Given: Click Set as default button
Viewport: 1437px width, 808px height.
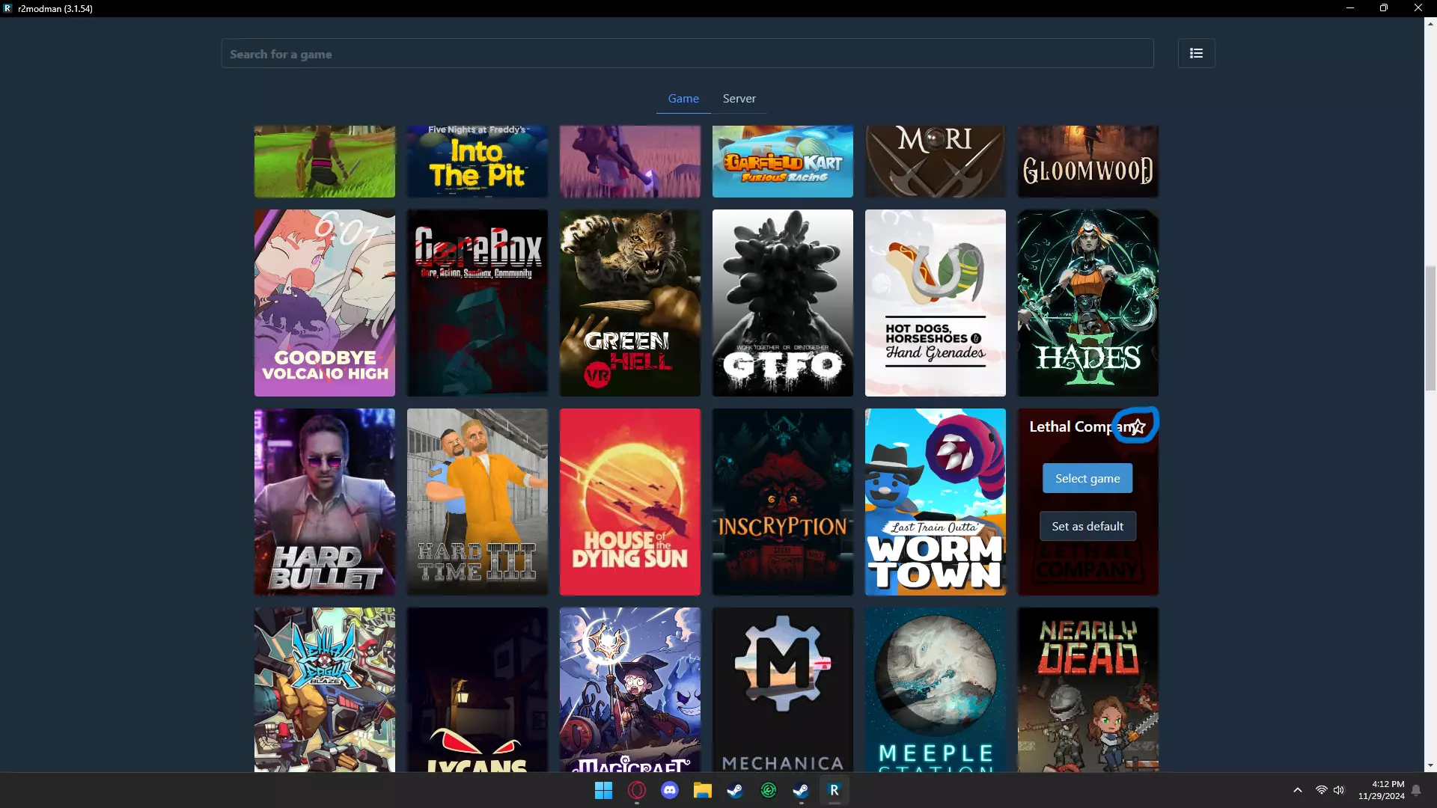Looking at the screenshot, I should coord(1087,527).
